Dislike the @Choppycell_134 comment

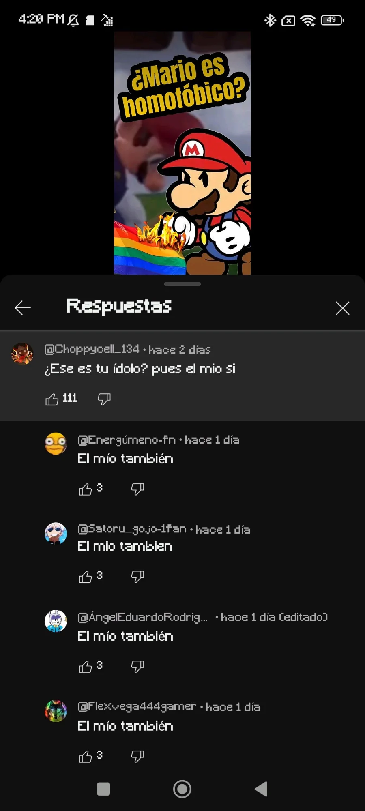(x=104, y=399)
